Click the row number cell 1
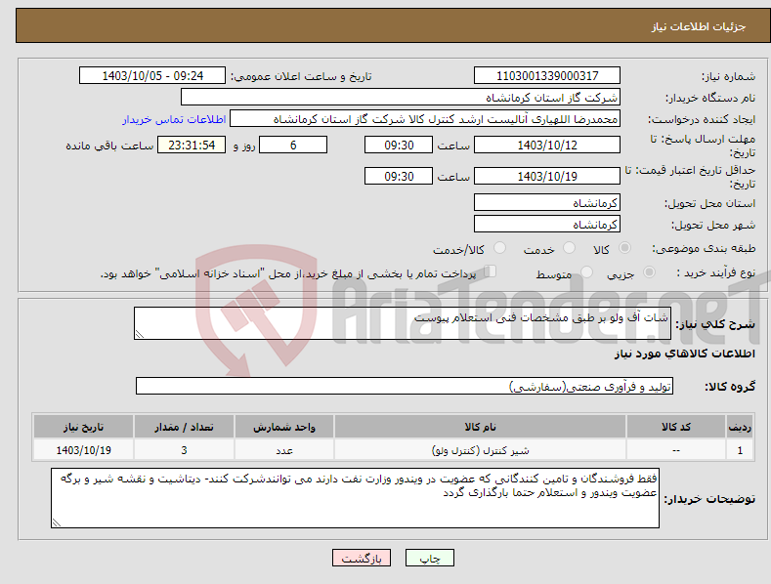 click(740, 450)
